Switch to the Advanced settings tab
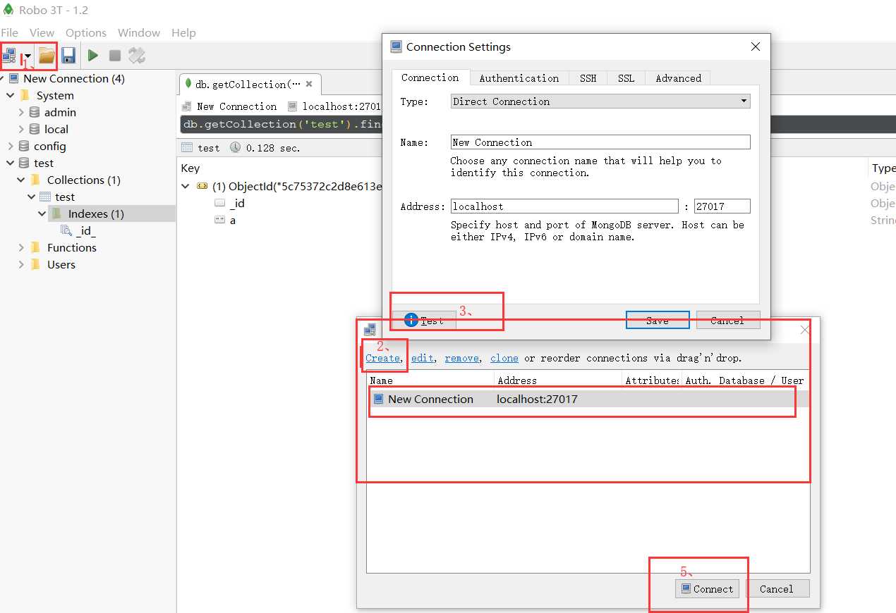Screen dimensions: 896x613 pos(679,78)
